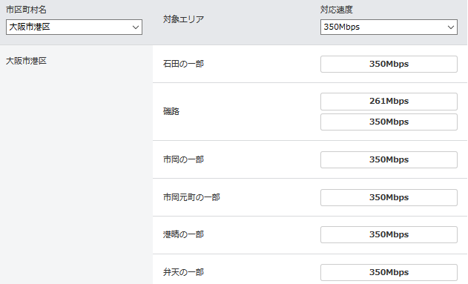Click the 350Mbps box for 港晴の一部
Screen dimensions: 468x284
(389, 234)
